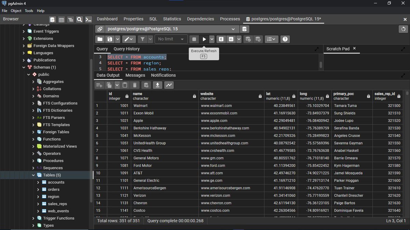Open the connection dropdown postgres/postgres@PostgreSQL 15

click(172, 29)
